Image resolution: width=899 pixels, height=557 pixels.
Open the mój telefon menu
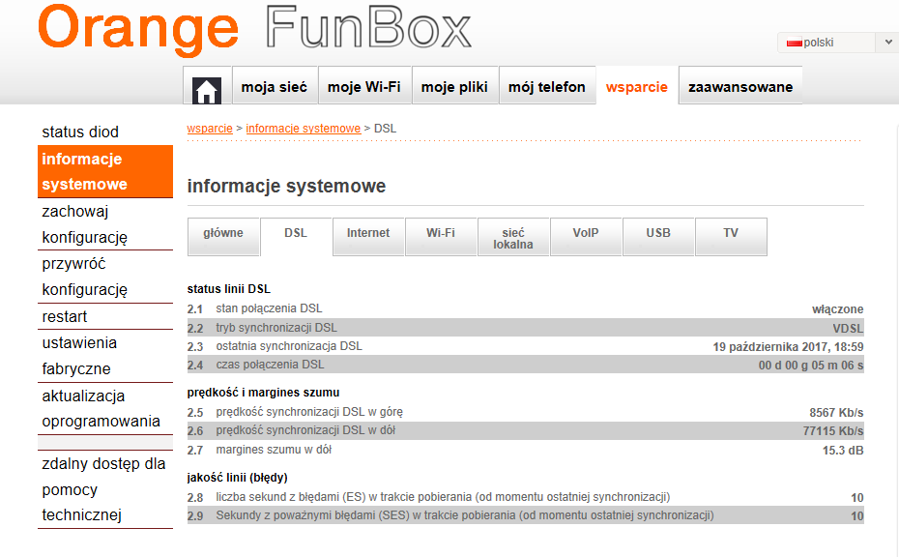point(547,87)
